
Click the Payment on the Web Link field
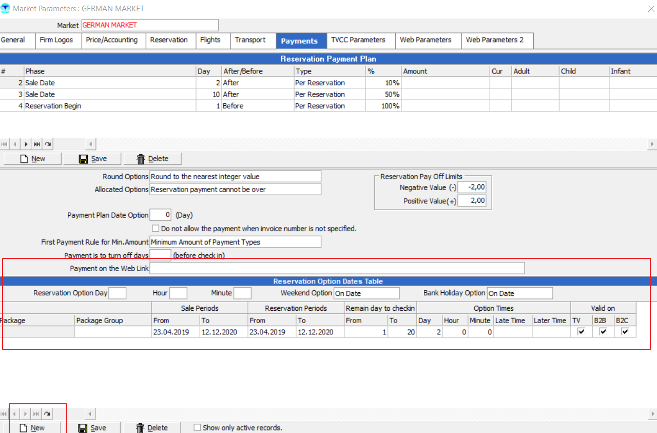click(337, 268)
